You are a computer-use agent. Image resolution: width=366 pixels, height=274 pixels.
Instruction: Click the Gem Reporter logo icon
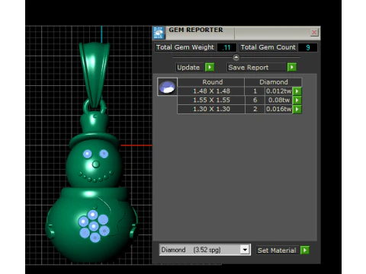159,33
